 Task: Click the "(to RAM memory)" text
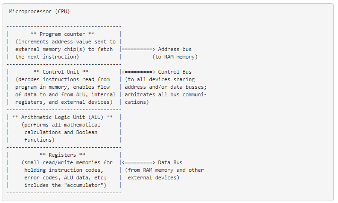tap(174, 57)
